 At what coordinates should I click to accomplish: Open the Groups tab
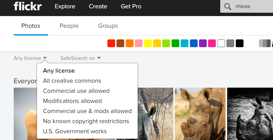(x=108, y=26)
